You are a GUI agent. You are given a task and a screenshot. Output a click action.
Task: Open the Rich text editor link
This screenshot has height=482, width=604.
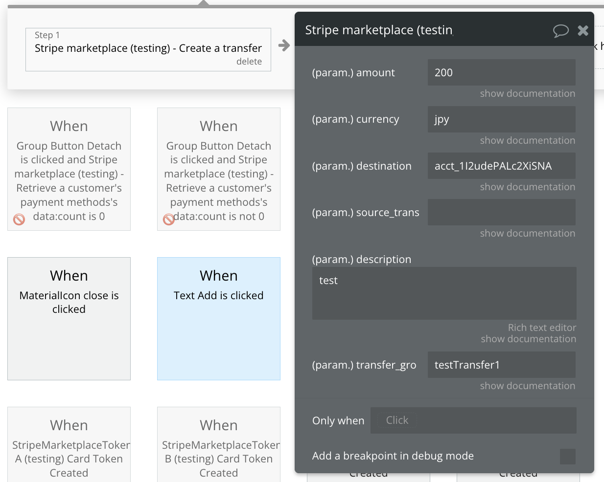[x=542, y=328]
